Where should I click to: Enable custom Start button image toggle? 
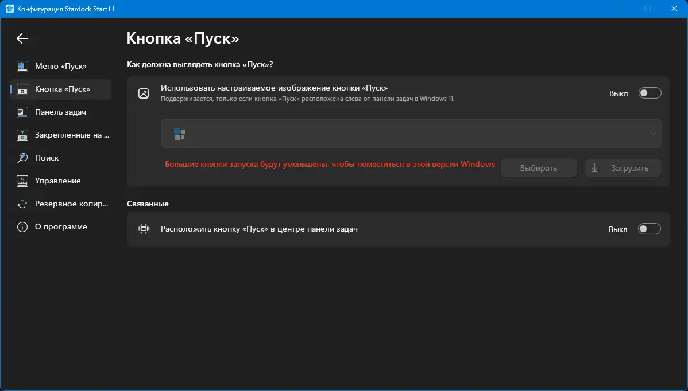pyautogui.click(x=650, y=93)
